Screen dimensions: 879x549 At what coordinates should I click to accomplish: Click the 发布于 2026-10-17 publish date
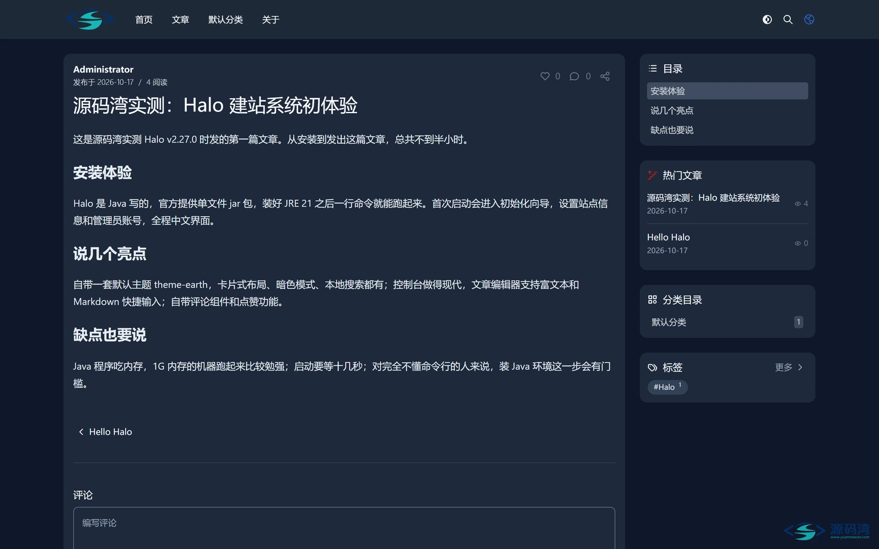(x=103, y=82)
